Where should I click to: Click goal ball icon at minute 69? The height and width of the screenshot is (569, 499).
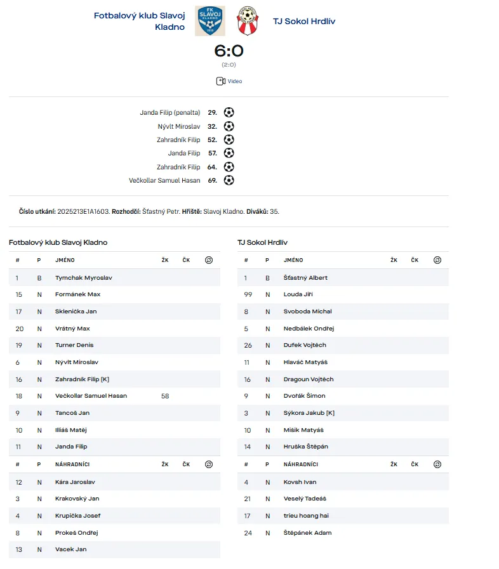tap(229, 180)
